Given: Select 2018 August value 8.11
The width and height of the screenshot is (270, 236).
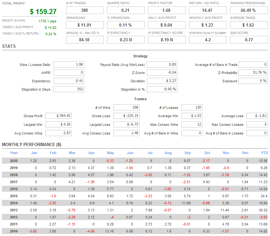Looking at the screenshot, I should [x=168, y=175].
